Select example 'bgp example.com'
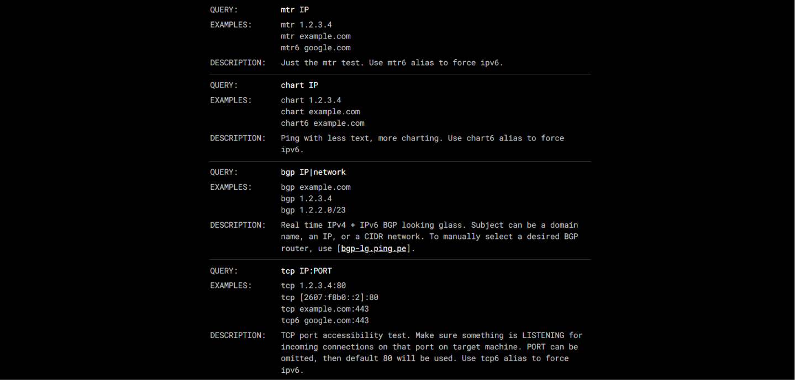 [315, 187]
